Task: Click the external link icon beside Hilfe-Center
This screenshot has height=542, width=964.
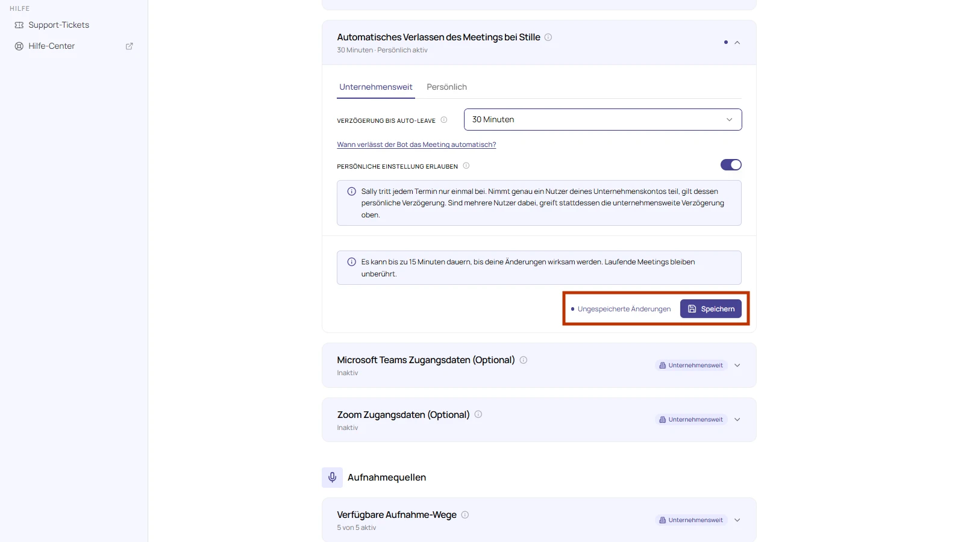Action: click(x=129, y=46)
